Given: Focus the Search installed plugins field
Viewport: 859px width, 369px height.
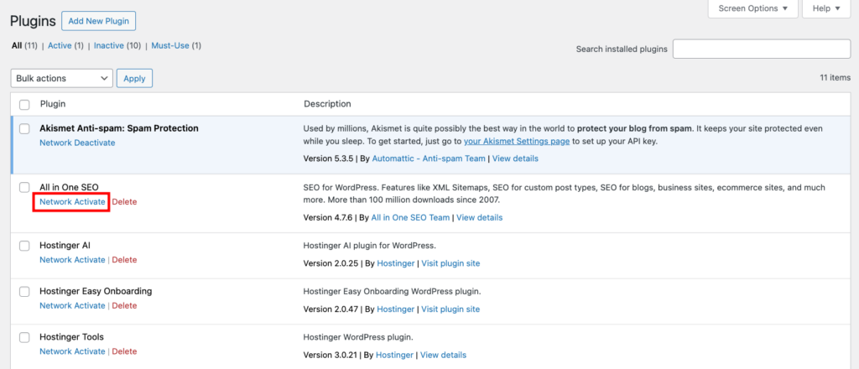Looking at the screenshot, I should (761, 49).
